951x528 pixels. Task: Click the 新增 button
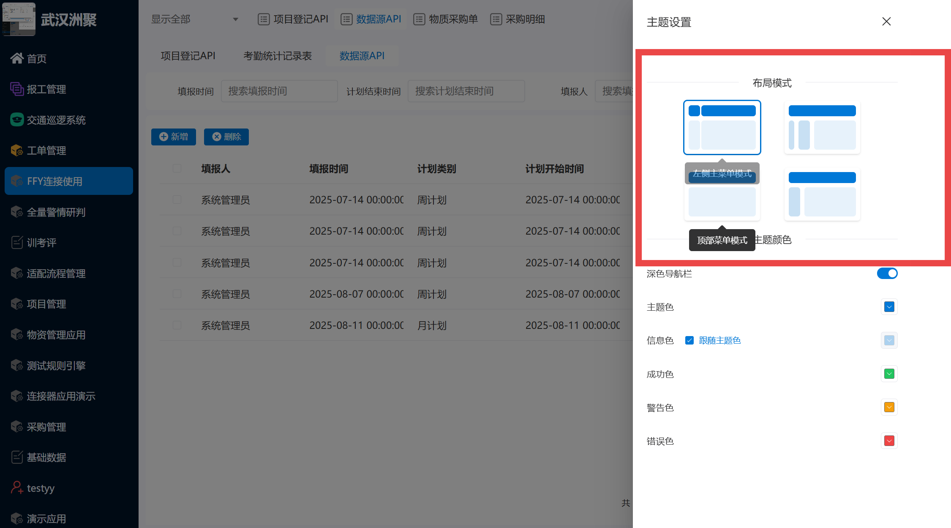pyautogui.click(x=174, y=137)
